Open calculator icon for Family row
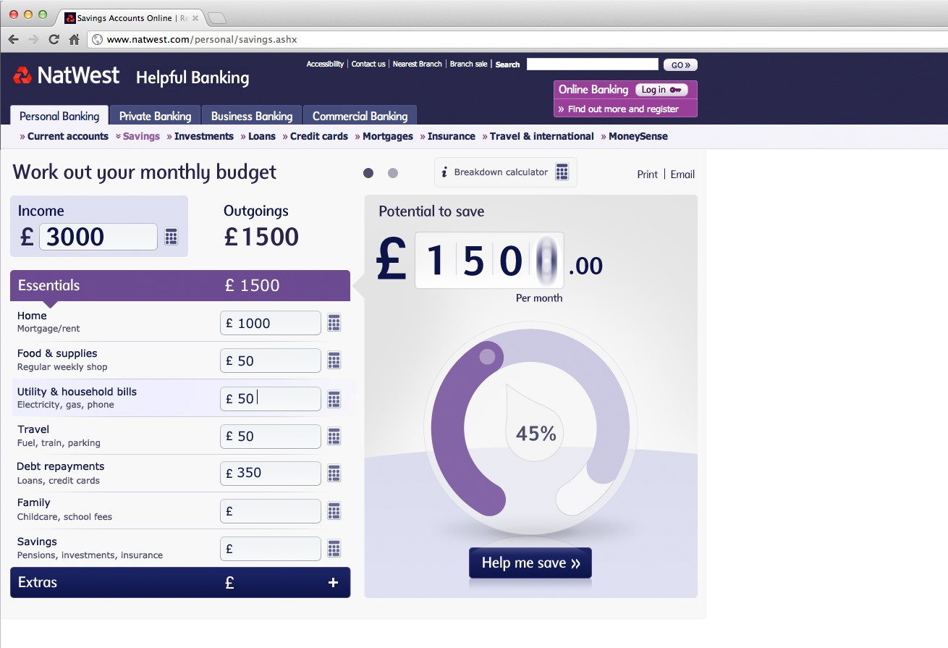This screenshot has height=648, width=948. pyautogui.click(x=334, y=511)
